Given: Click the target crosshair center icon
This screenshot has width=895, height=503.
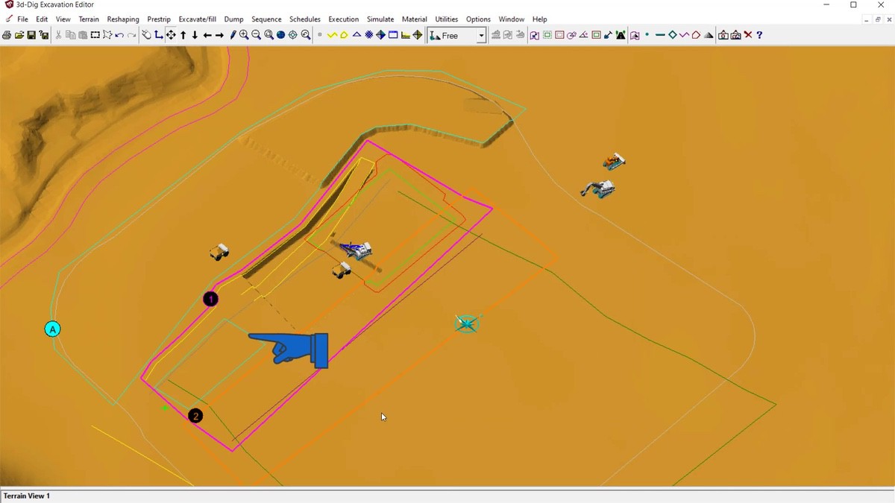Looking at the screenshot, I should 293,35.
